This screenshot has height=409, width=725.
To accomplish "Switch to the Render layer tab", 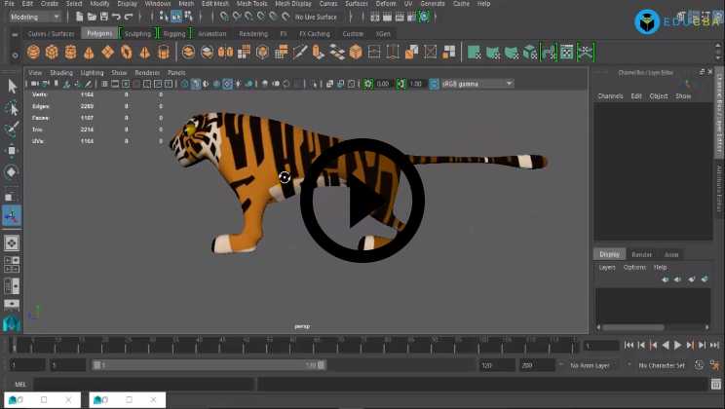I will pyautogui.click(x=641, y=254).
